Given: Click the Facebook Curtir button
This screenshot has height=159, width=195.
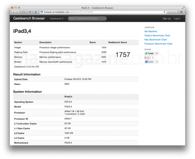Looking at the screenshot, I should tap(149, 62).
